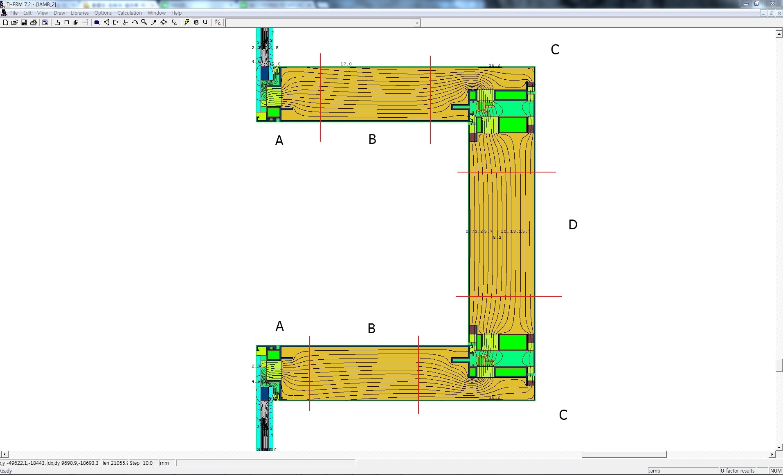Select the tape measure tool
783x475 pixels.
tap(163, 22)
